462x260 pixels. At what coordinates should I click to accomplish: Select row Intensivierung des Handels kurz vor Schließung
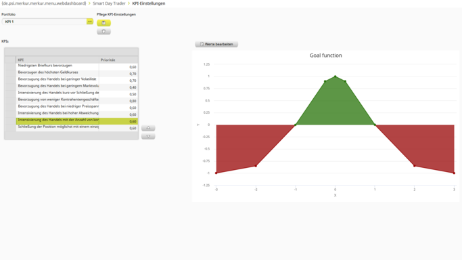[77, 93]
